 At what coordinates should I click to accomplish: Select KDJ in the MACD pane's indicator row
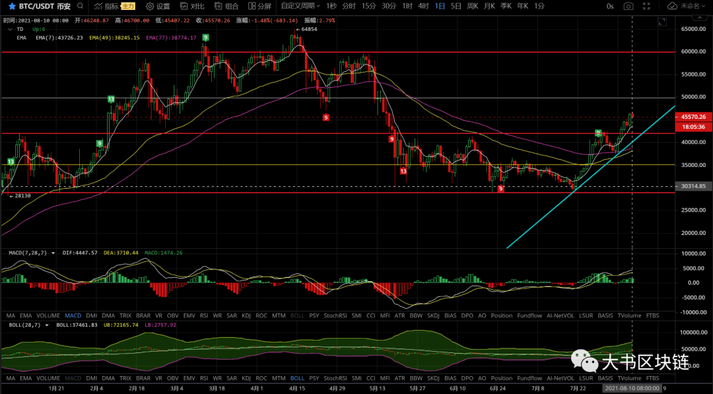tap(246, 315)
